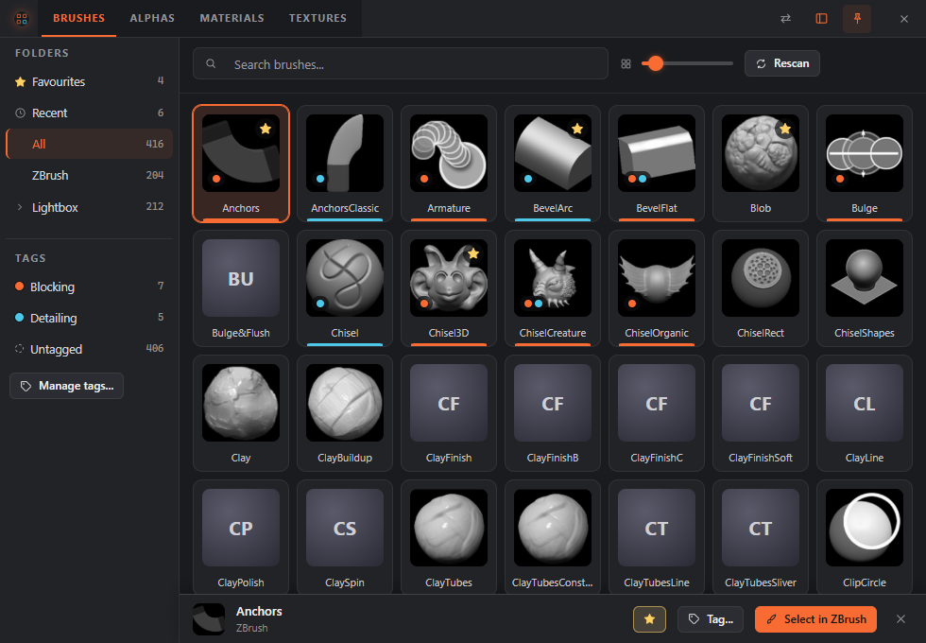This screenshot has height=643, width=926.
Task: Select the ChiselRect brush
Action: point(761,288)
